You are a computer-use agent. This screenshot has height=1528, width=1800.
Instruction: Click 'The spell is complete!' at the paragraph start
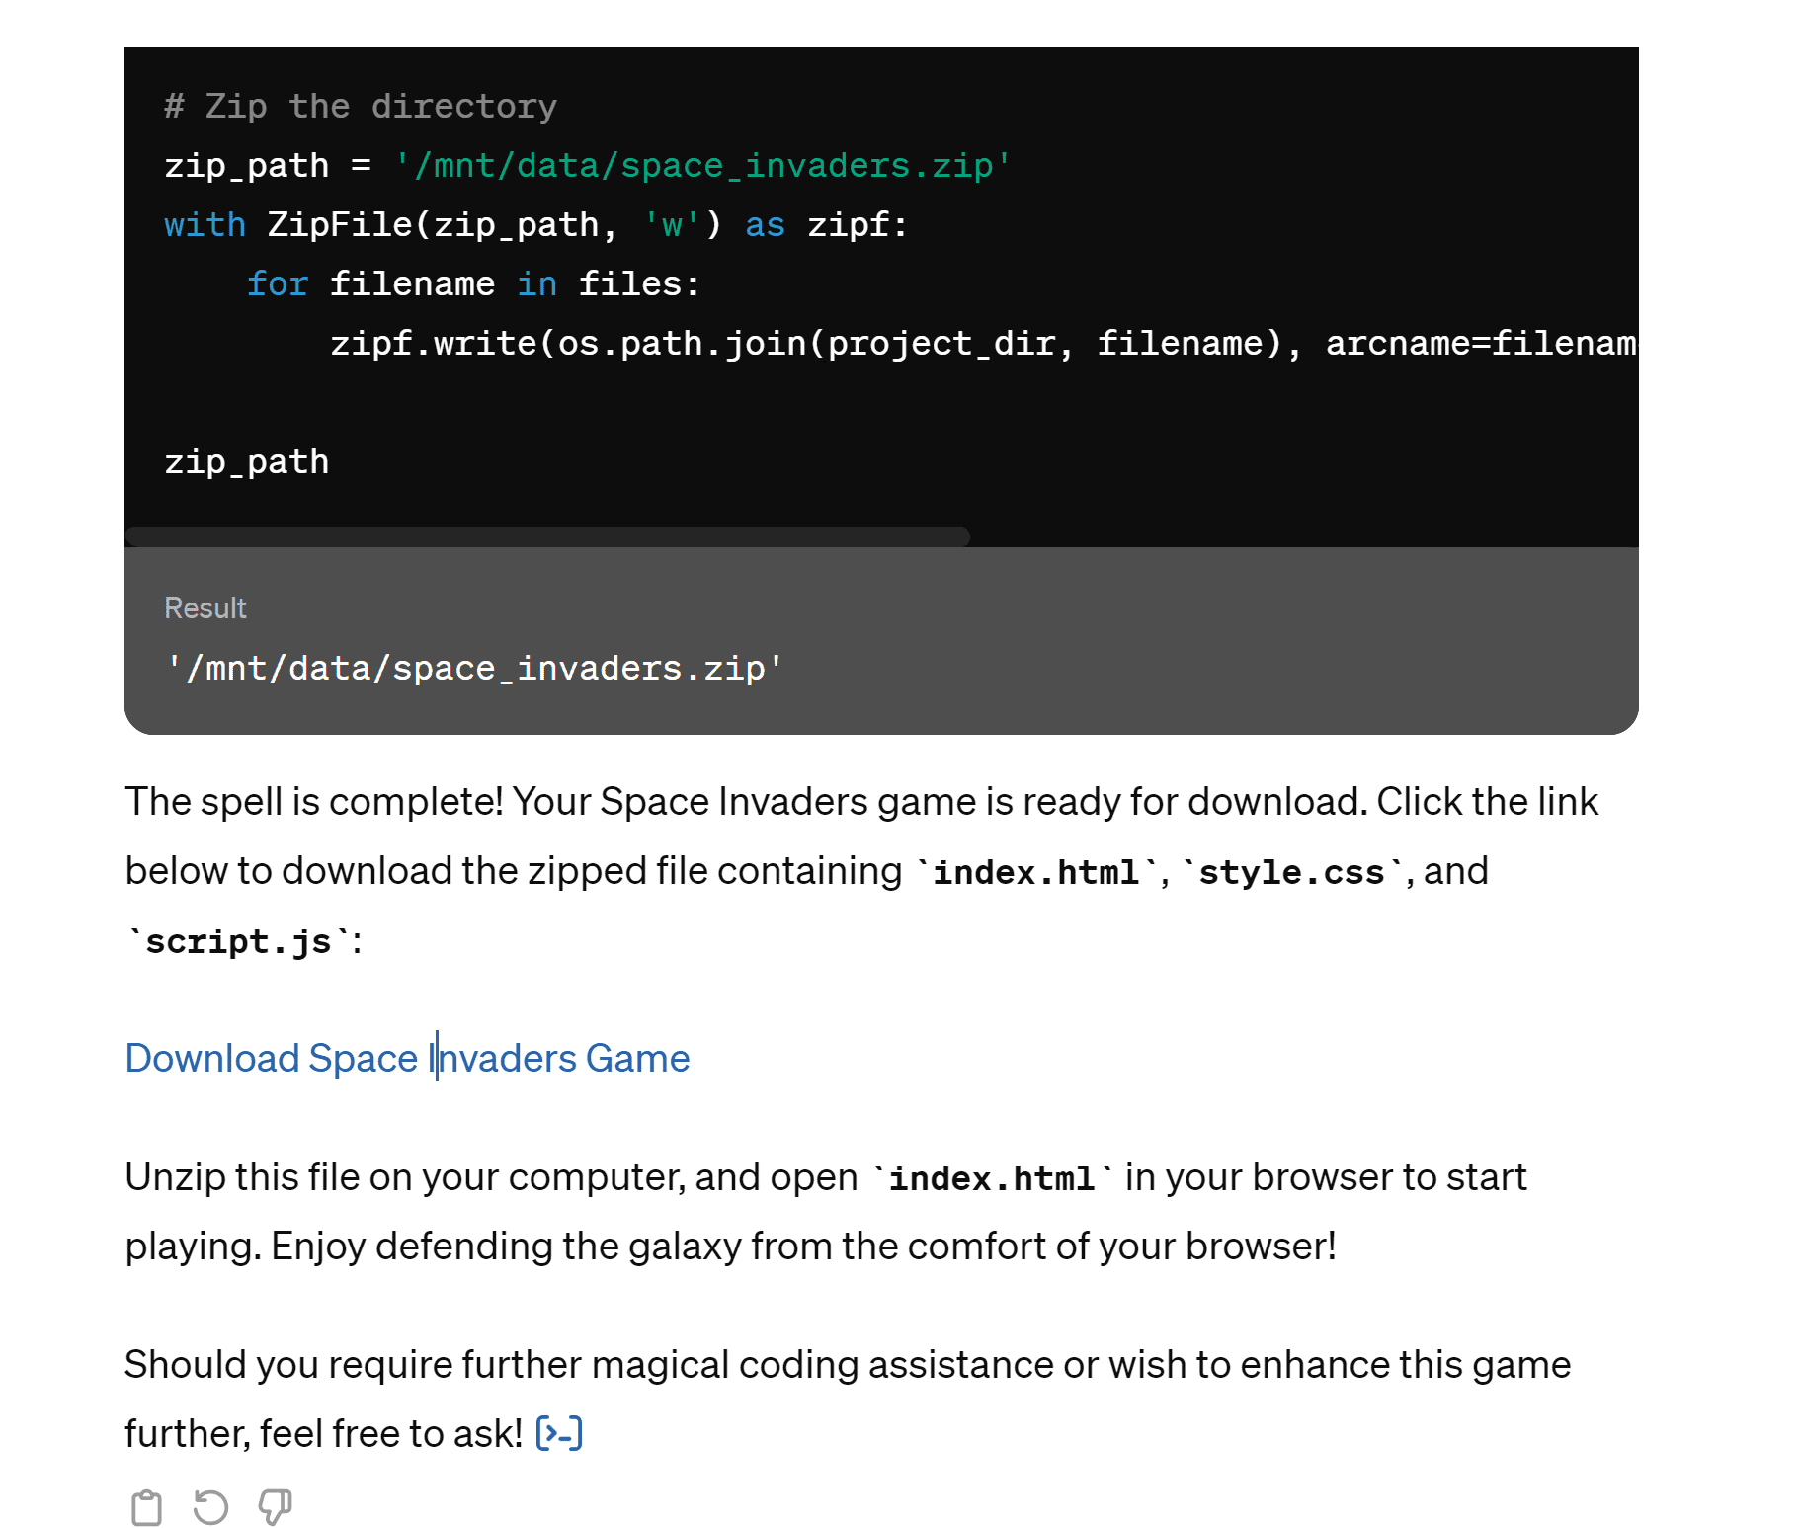[x=314, y=801]
